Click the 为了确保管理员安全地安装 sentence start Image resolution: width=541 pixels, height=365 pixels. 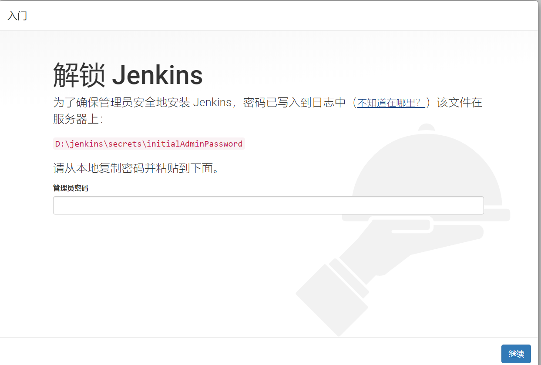(x=121, y=103)
